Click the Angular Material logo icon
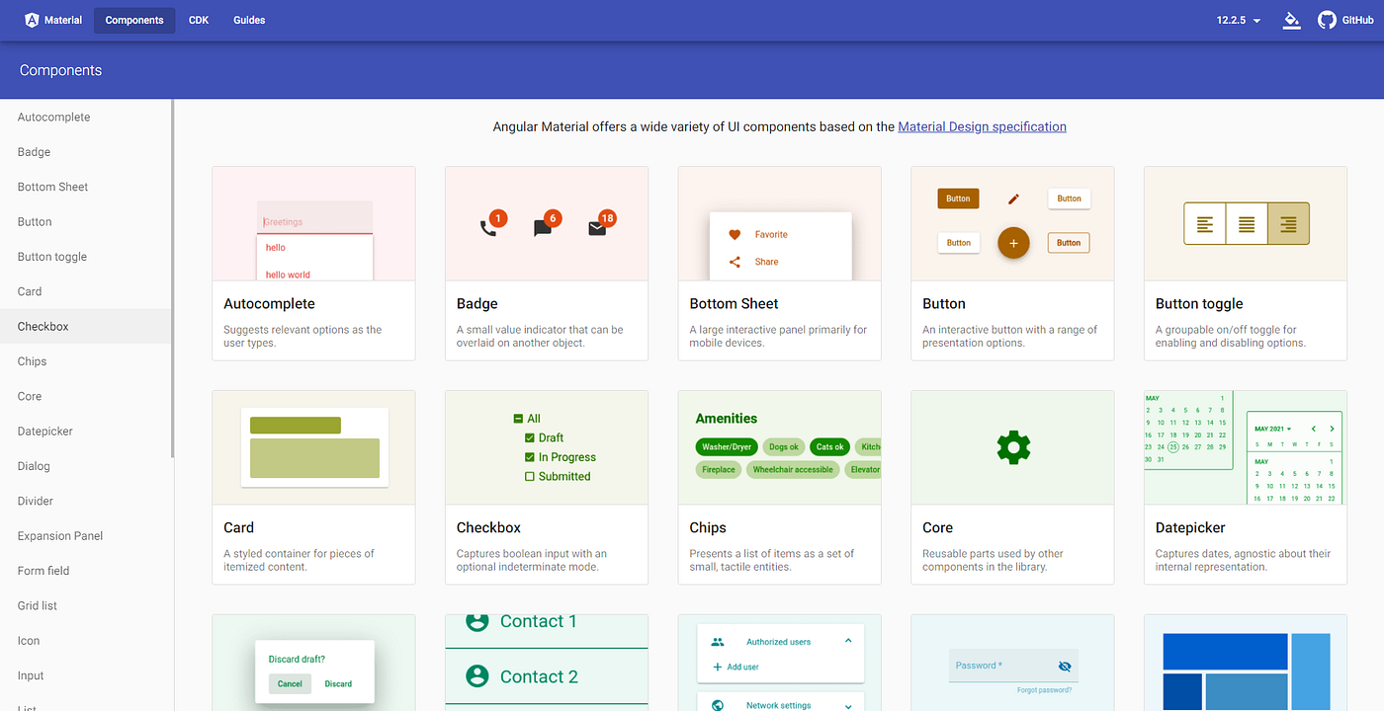 click(x=32, y=20)
